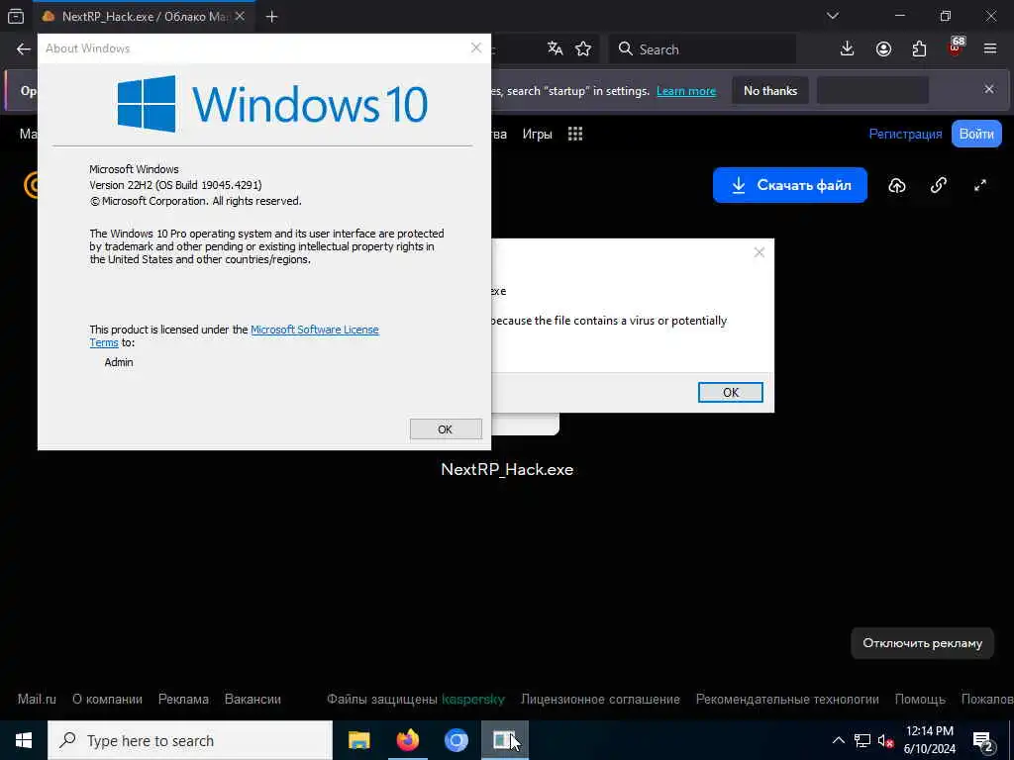The height and width of the screenshot is (760, 1014).
Task: Open the О компании footer link
Action: coord(107,700)
